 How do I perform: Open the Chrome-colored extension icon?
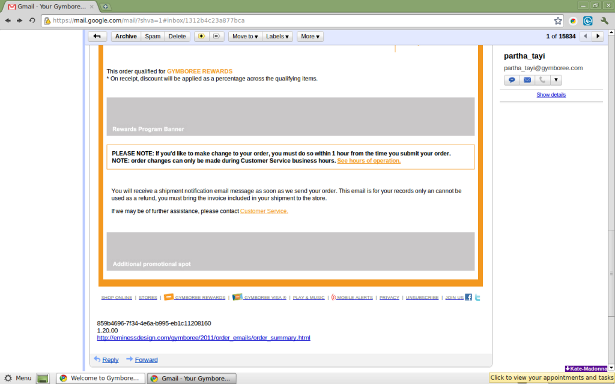tap(573, 21)
